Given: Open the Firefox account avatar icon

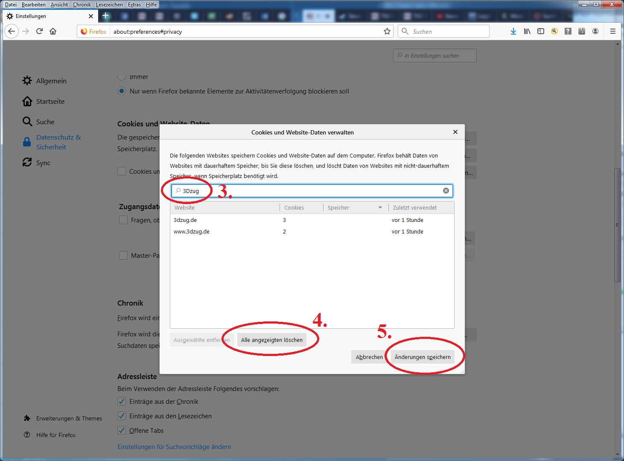Looking at the screenshot, I should pos(595,31).
